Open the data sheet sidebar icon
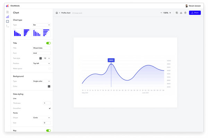 [x=7, y=12]
